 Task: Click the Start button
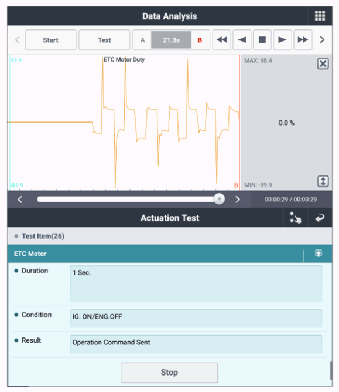[x=50, y=40]
